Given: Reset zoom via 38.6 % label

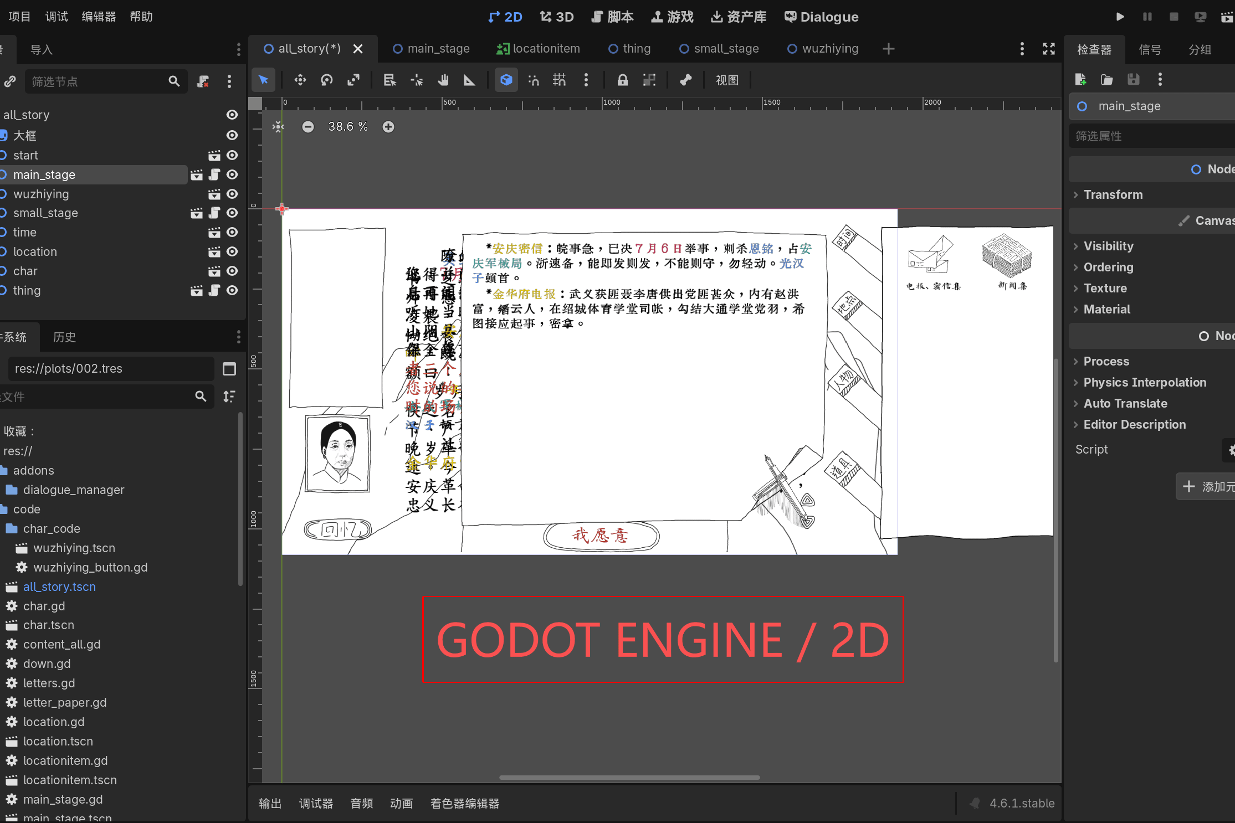Looking at the screenshot, I should click(x=348, y=127).
